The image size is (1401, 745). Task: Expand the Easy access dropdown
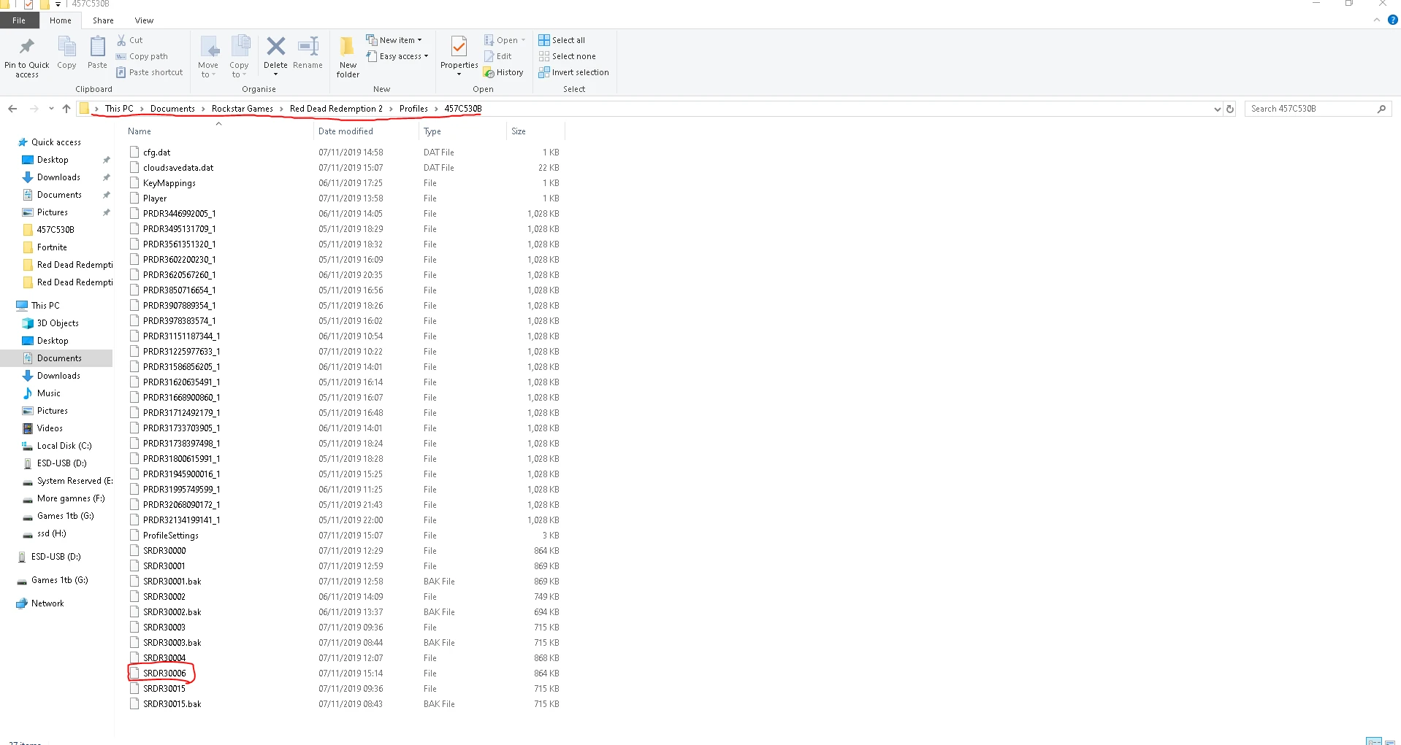tap(398, 56)
